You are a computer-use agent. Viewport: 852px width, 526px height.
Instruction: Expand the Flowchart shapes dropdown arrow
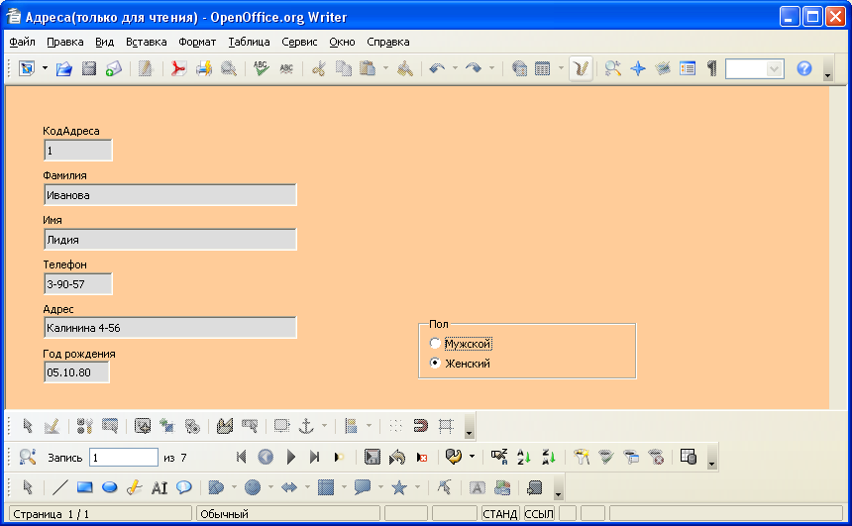344,487
